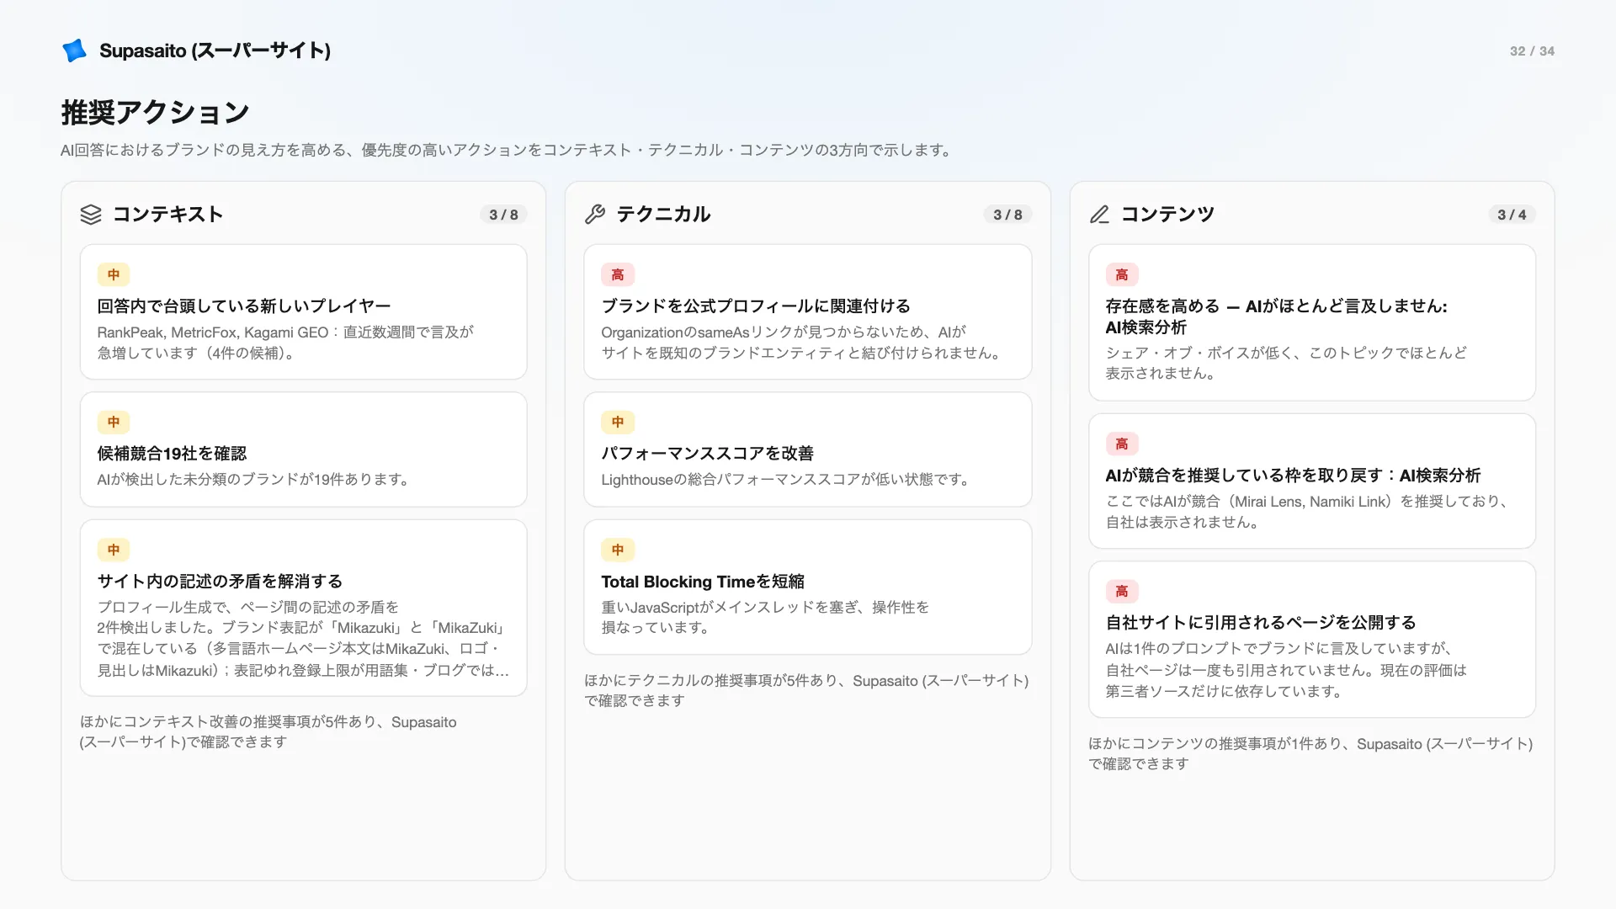Image resolution: width=1616 pixels, height=909 pixels.
Task: Click the テクニカル column heading
Action: 663,214
